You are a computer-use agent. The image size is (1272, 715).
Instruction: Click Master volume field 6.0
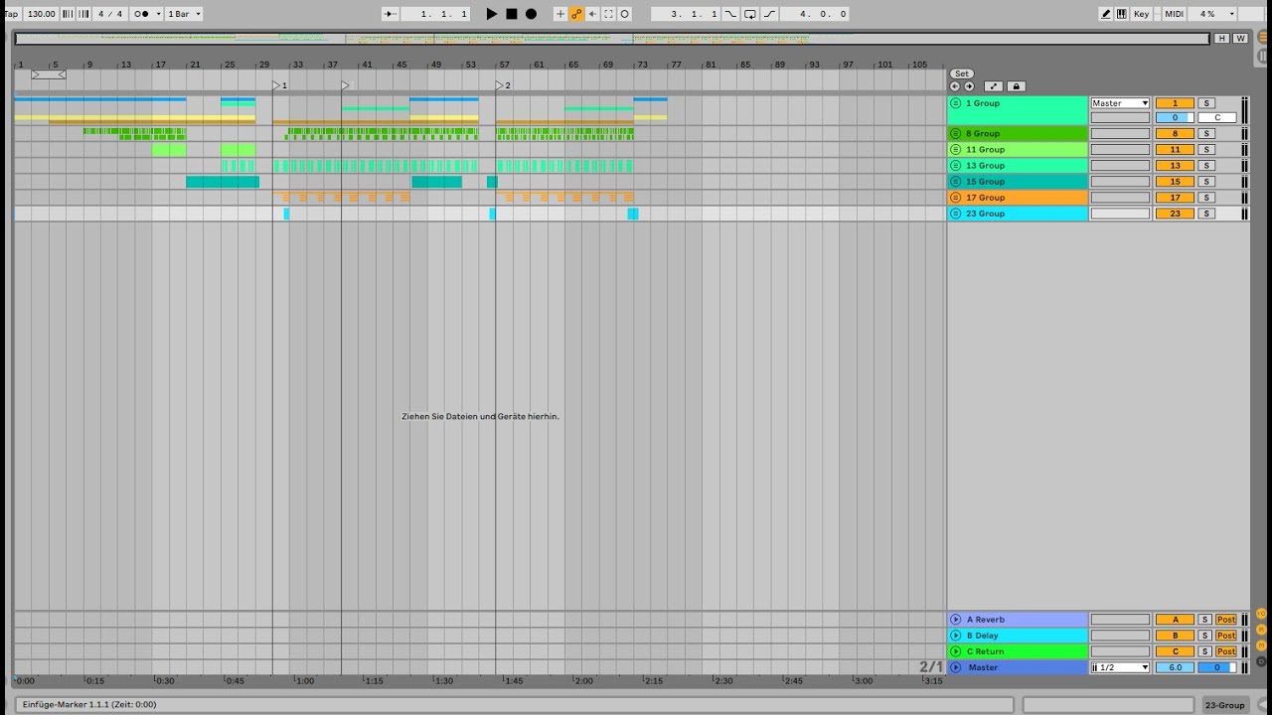click(1175, 667)
